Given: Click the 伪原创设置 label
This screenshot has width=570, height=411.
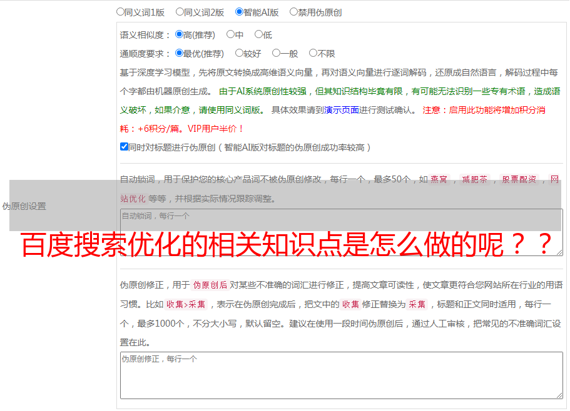Looking at the screenshot, I should [24, 206].
